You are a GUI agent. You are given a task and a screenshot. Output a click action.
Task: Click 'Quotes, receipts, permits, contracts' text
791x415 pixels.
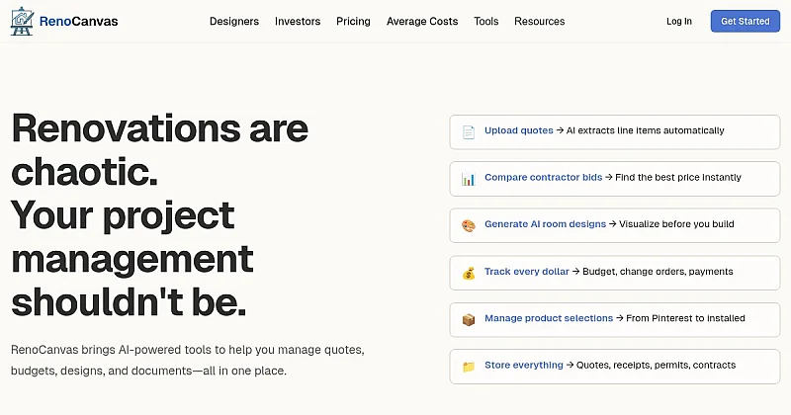tap(656, 365)
